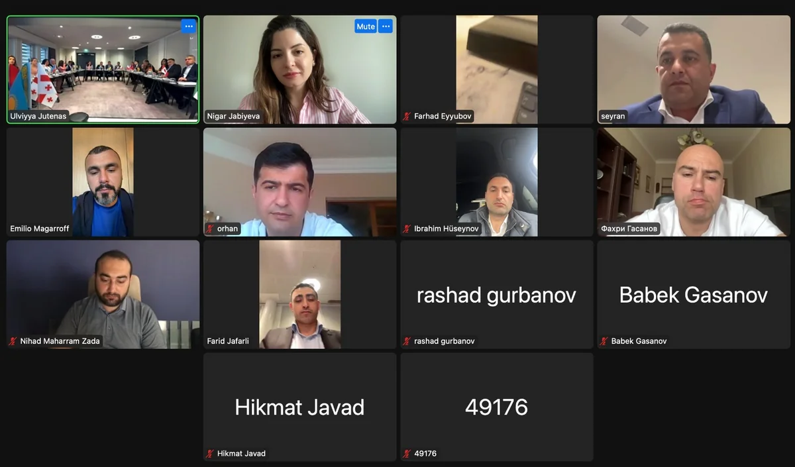Select the seyran participant video
Screen dimensions: 795x467
click(694, 70)
